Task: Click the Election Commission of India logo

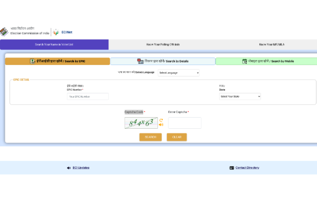Action: click(5, 31)
